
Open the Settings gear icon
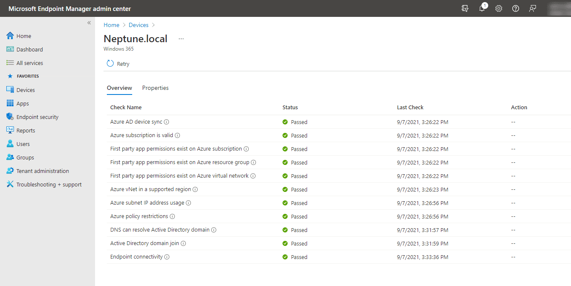(x=499, y=8)
